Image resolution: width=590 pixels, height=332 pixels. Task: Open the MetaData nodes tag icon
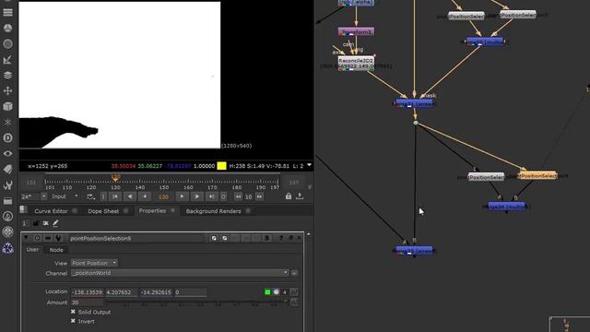(7, 170)
